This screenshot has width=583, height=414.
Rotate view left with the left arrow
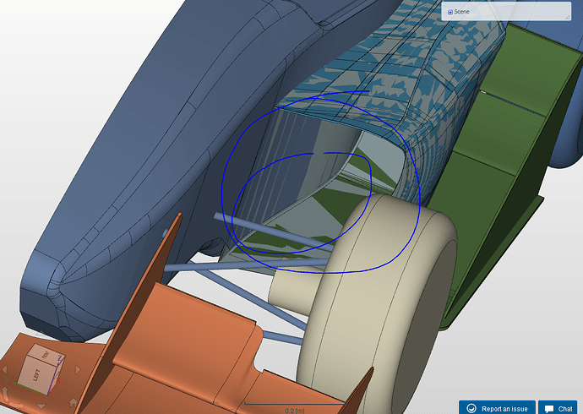pos(5,369)
